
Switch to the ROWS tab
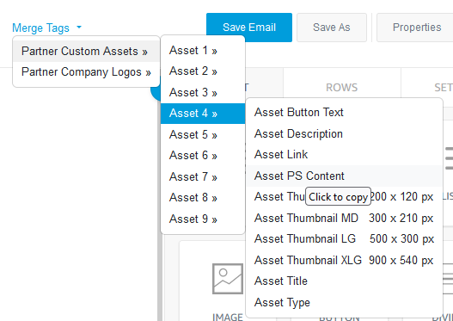342,87
